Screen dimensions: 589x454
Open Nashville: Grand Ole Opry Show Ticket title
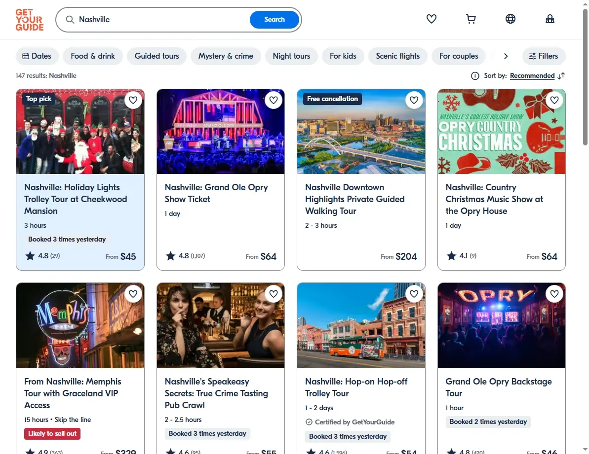[216, 193]
